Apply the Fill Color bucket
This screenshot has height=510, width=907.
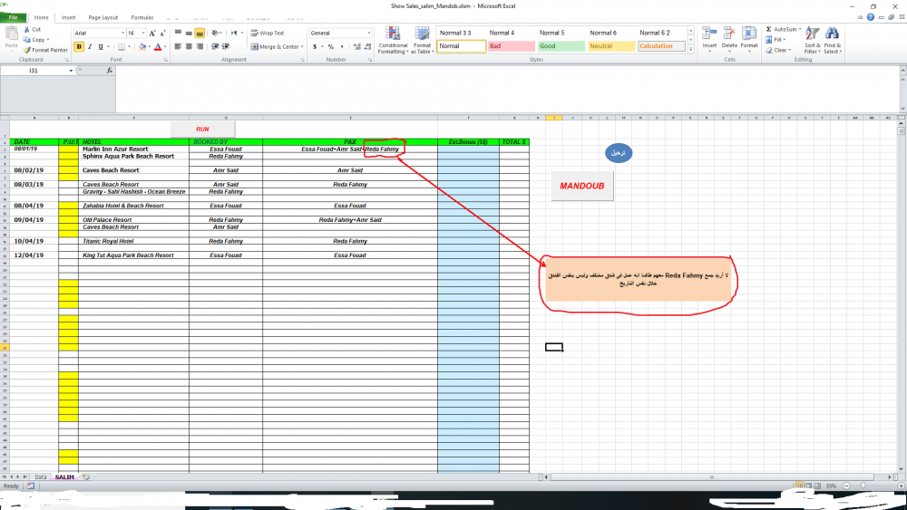point(142,47)
